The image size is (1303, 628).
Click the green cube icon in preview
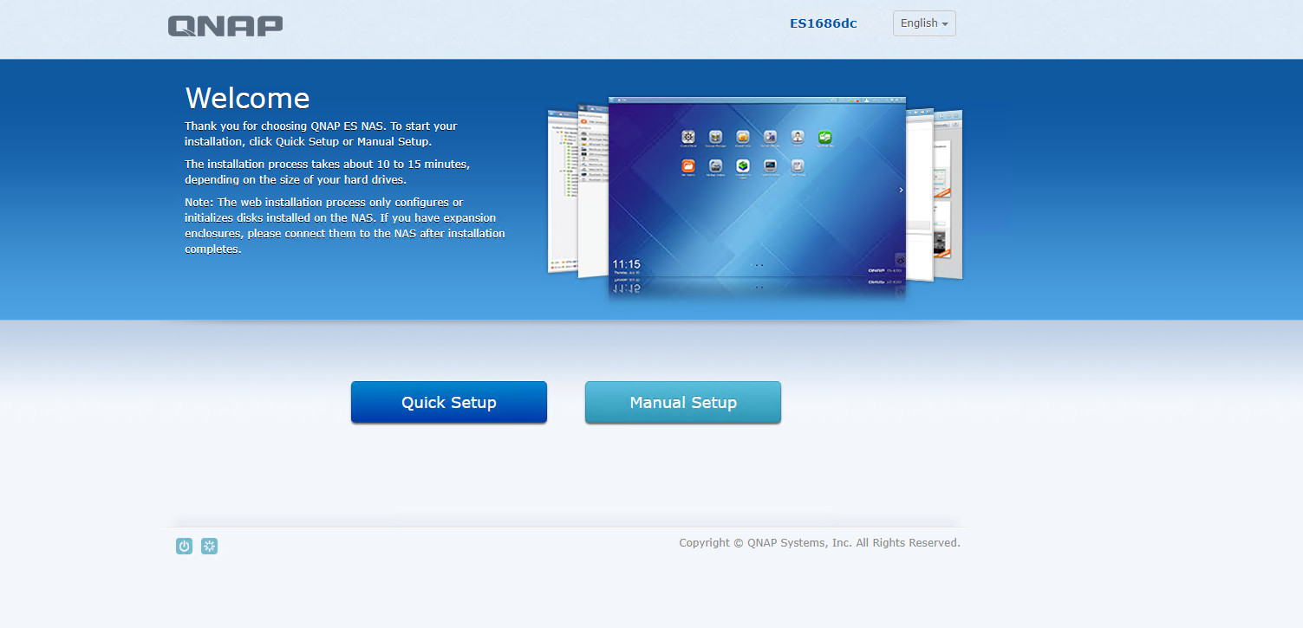[x=743, y=165]
